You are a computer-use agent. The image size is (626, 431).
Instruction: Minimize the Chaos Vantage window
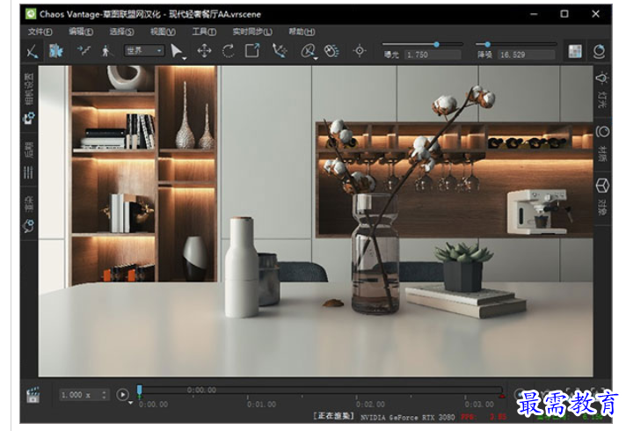click(x=534, y=14)
